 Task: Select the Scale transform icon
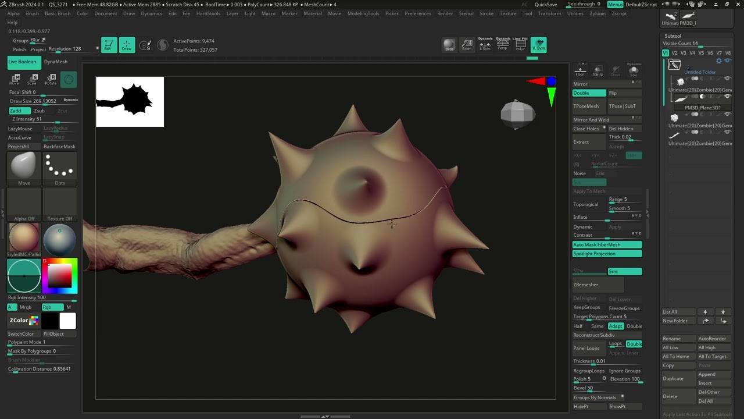(33, 79)
